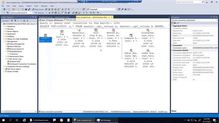
Task: Select the Index Scan operator
Action: coord(148,58)
